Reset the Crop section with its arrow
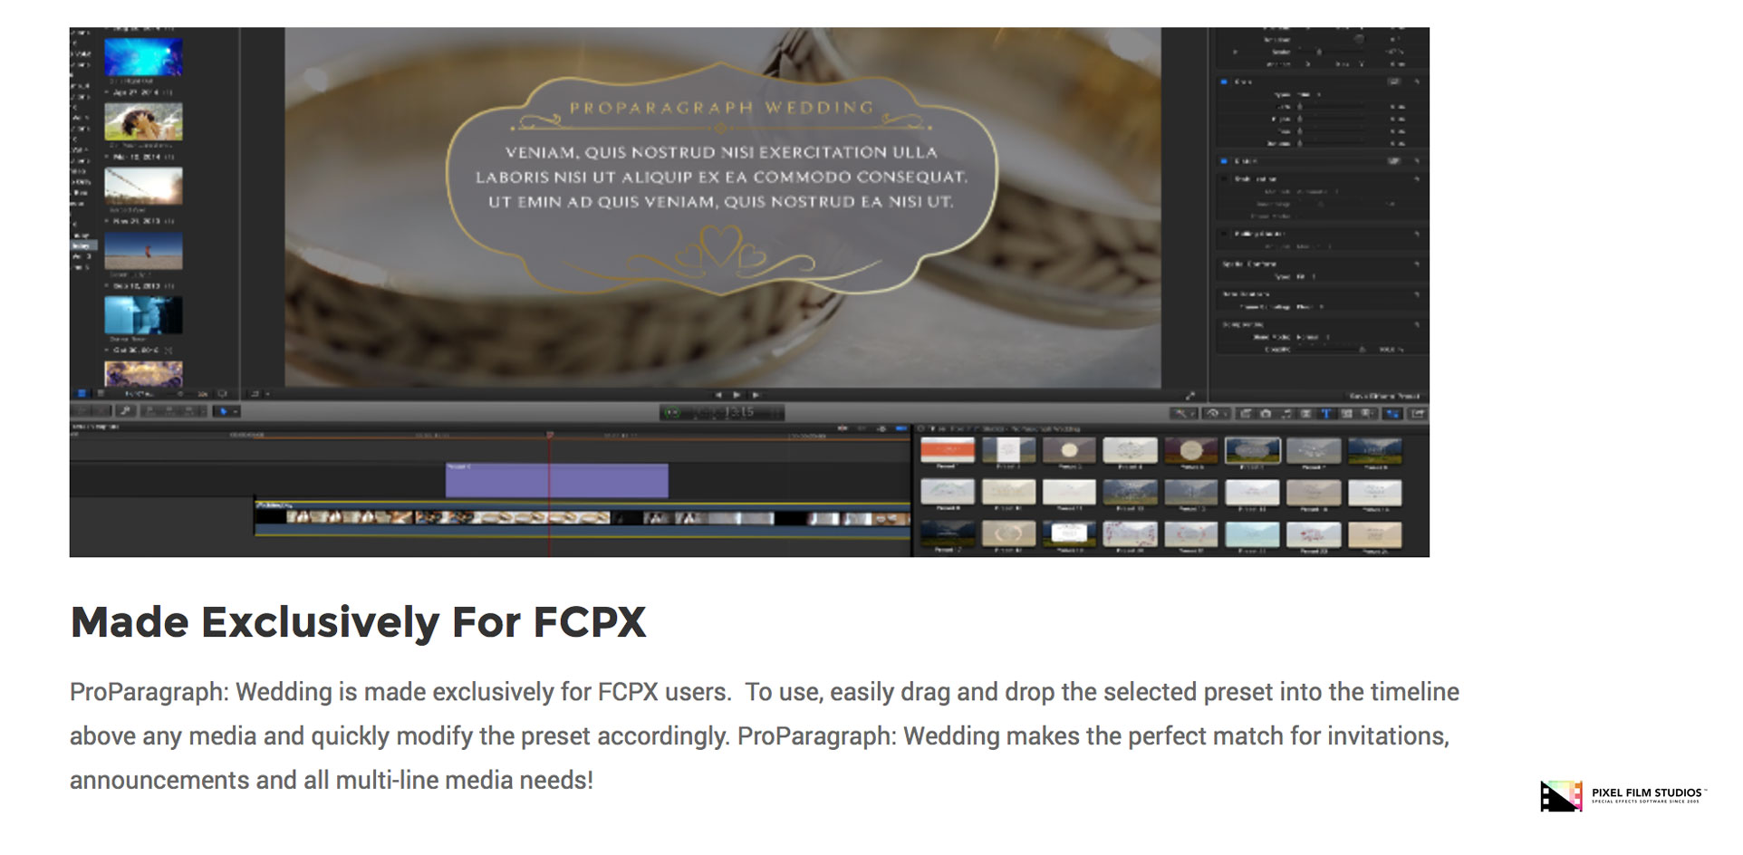The height and width of the screenshot is (855, 1743). point(1417,82)
